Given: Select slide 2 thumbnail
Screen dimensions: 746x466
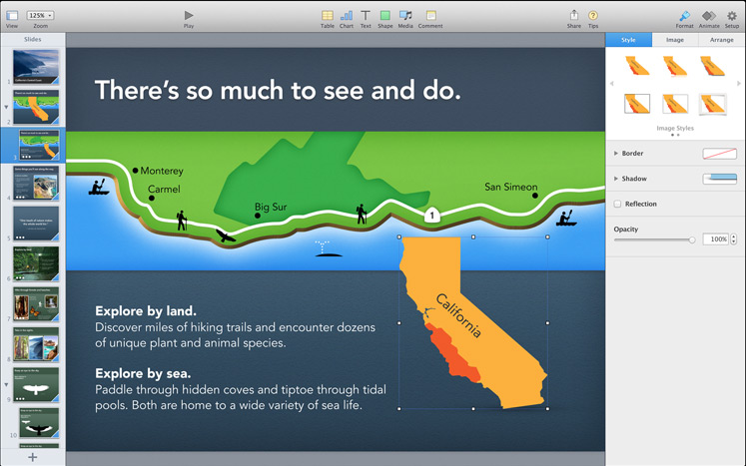Looking at the screenshot, I should (36, 107).
